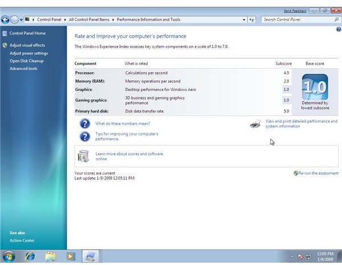This screenshot has width=342, height=265.
Task: Re-run the assessment
Action: (x=319, y=173)
